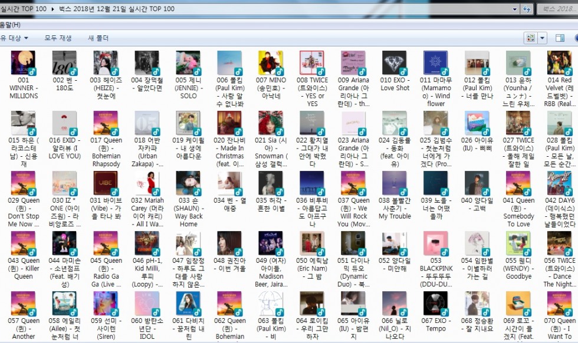Select 060 방탄소년단 - IDOL icon
This screenshot has width=578, height=343.
point(147,304)
